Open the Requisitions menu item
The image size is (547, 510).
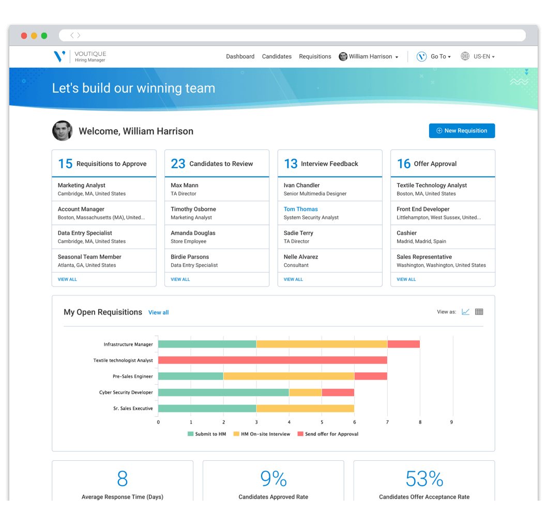[315, 56]
